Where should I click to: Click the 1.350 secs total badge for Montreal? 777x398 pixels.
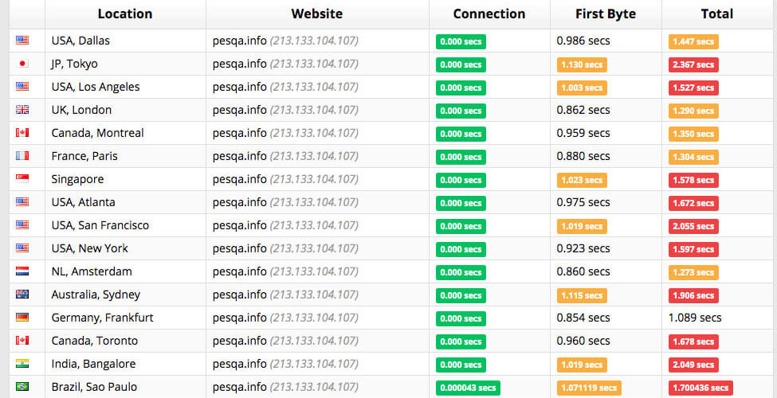(693, 134)
